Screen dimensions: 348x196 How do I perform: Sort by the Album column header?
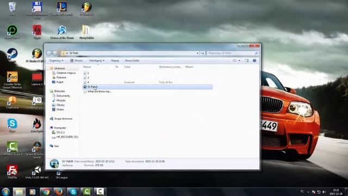point(189,67)
